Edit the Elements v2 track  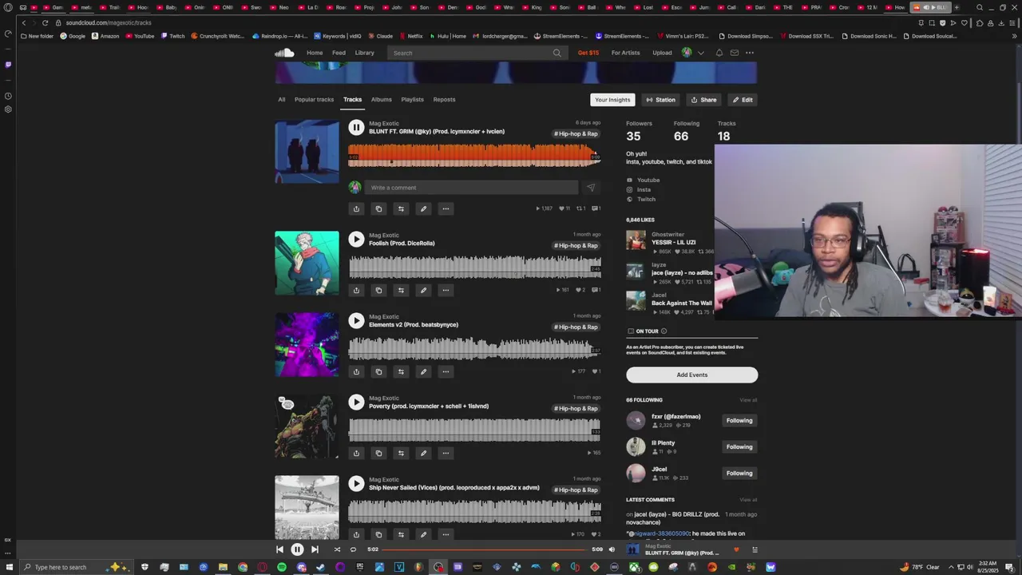[x=423, y=371]
